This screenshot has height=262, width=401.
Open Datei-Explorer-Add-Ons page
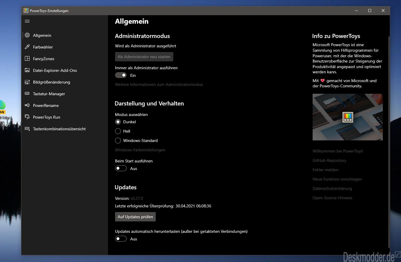pos(65,70)
